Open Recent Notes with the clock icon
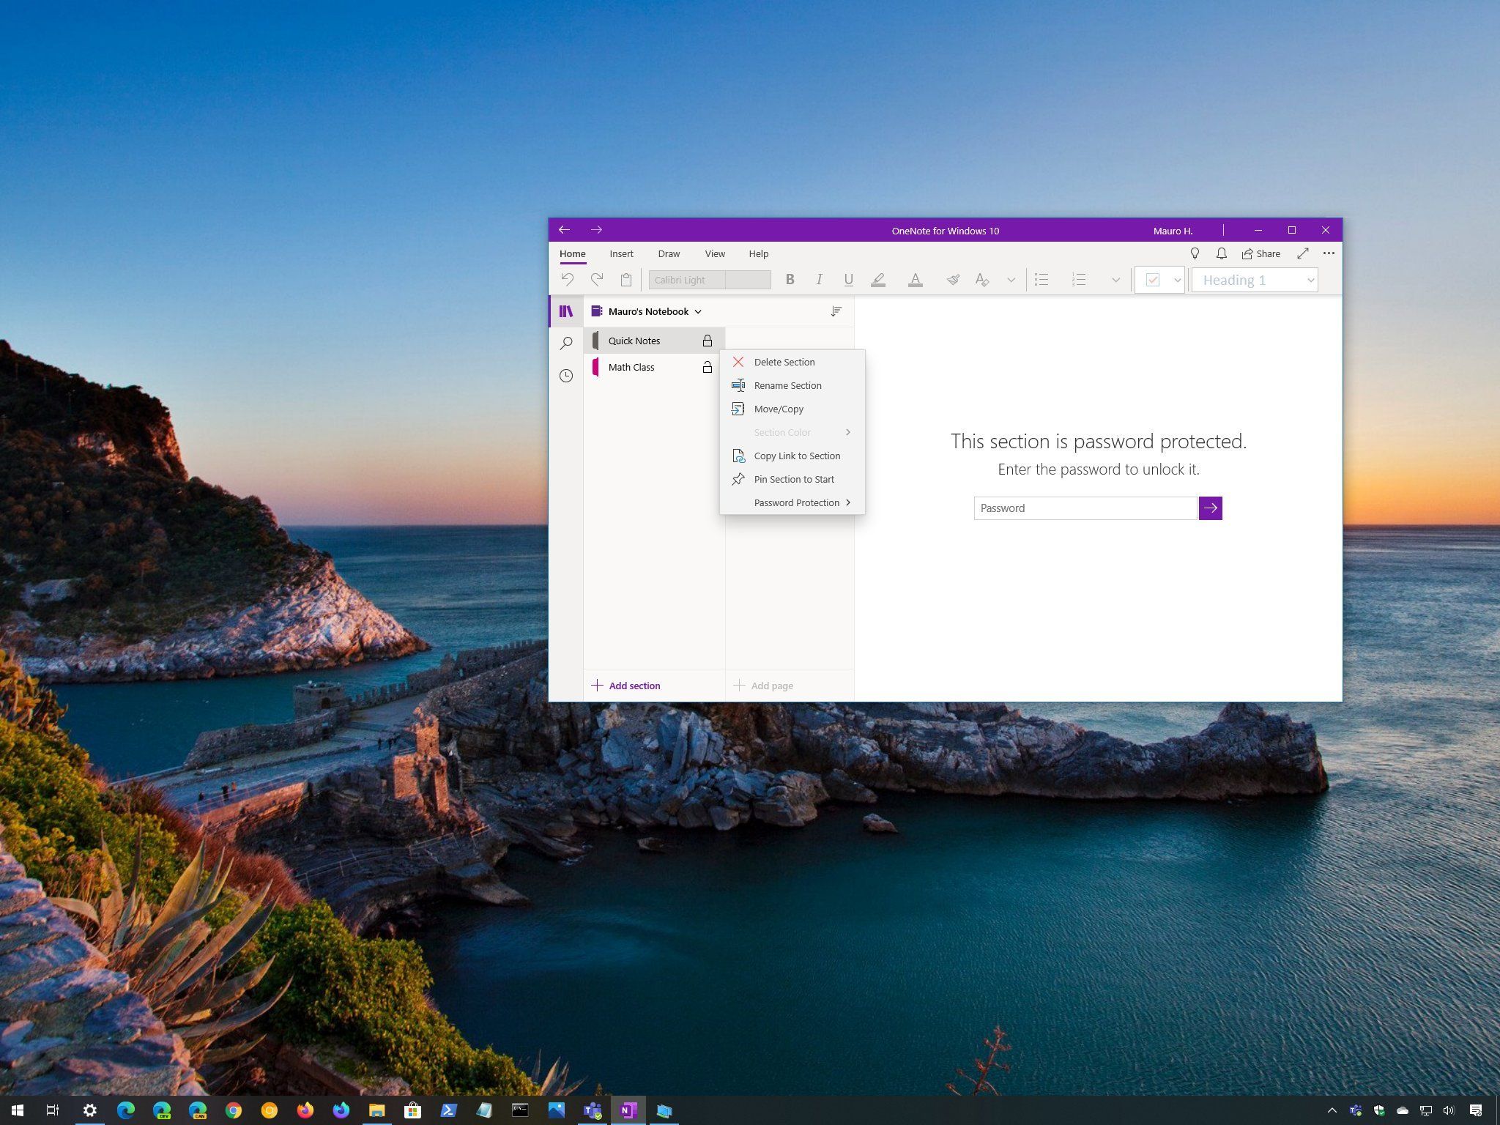 click(x=565, y=376)
